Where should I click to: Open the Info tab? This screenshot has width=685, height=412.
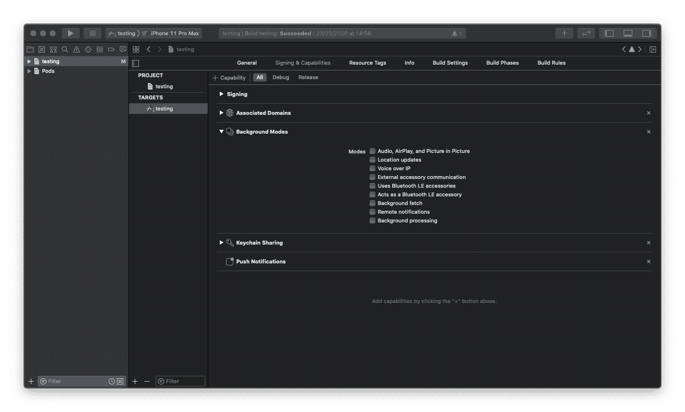[x=410, y=63]
